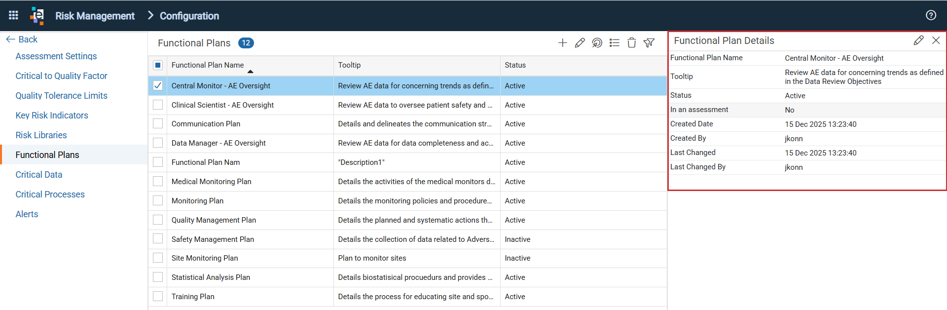The image size is (947, 310).
Task: Click Central Monitor - AE Oversight details value
Action: (834, 58)
